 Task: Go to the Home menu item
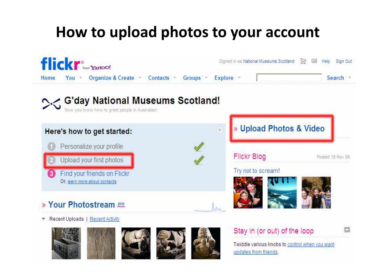click(48, 78)
